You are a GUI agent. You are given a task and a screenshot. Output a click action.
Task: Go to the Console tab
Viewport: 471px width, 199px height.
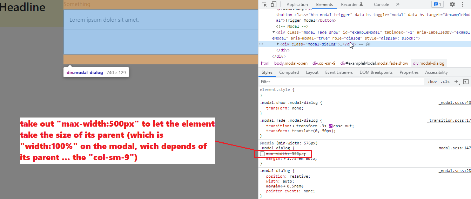pyautogui.click(x=381, y=5)
